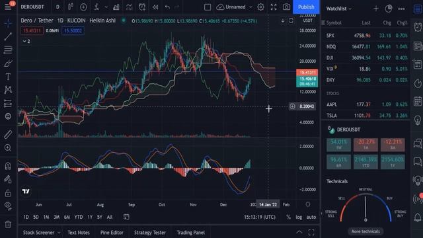Add a symbol to compare
Image resolution: width=423 pixels, height=238 pixels.
point(83,7)
